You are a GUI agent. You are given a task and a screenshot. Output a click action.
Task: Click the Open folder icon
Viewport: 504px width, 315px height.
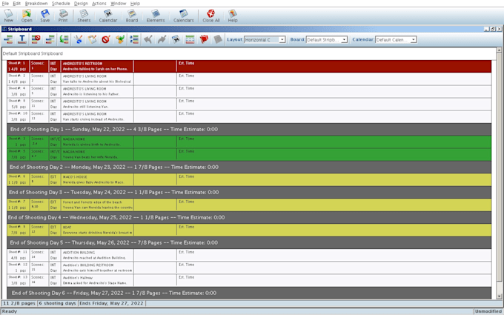coord(27,16)
